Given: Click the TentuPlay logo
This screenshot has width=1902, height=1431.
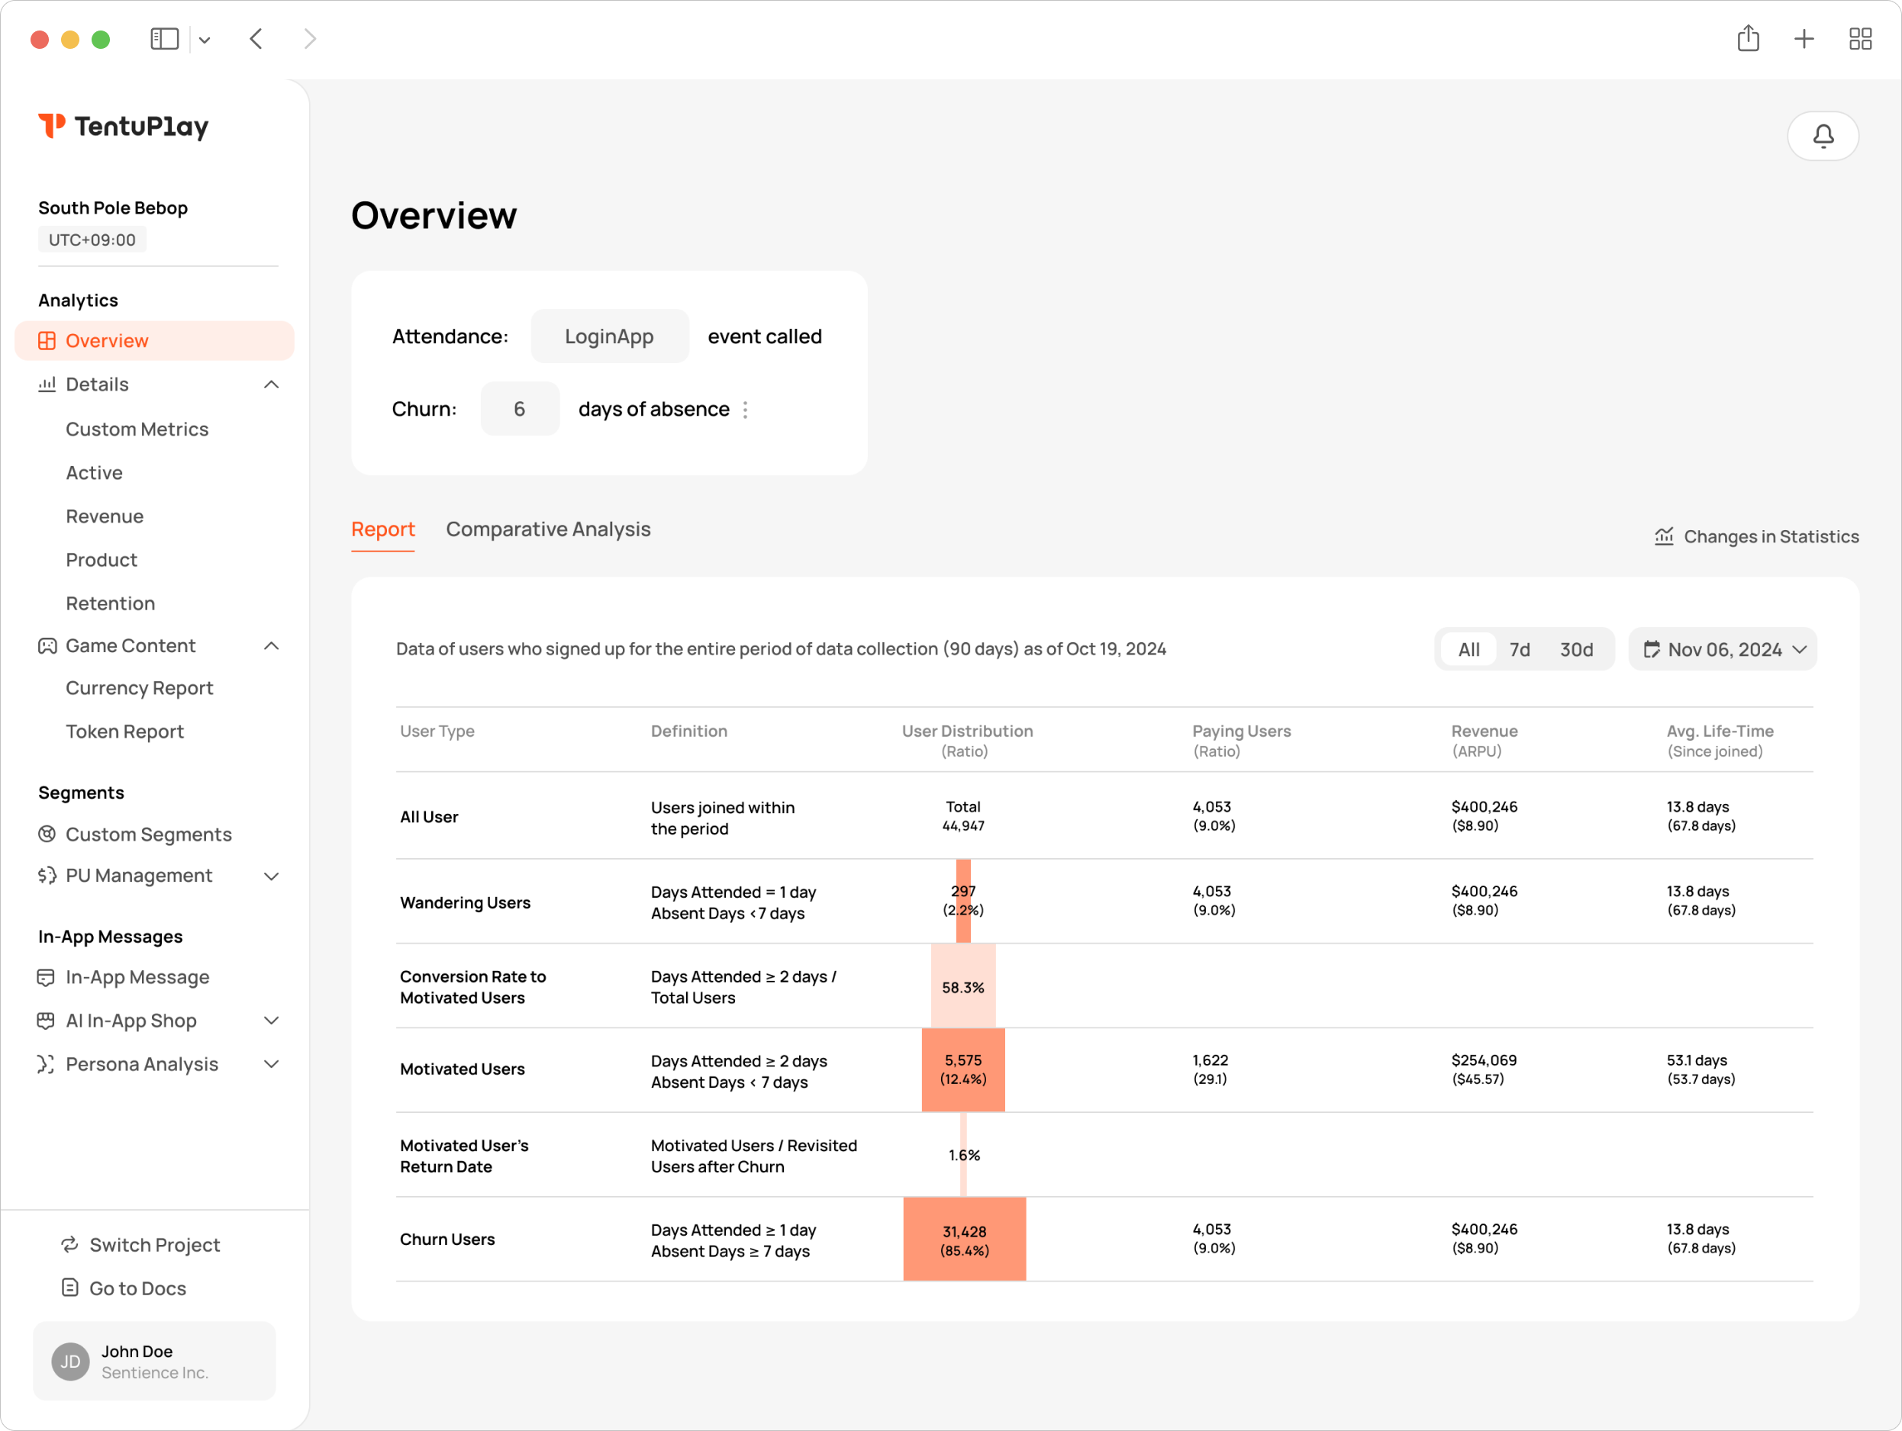Looking at the screenshot, I should point(123,127).
